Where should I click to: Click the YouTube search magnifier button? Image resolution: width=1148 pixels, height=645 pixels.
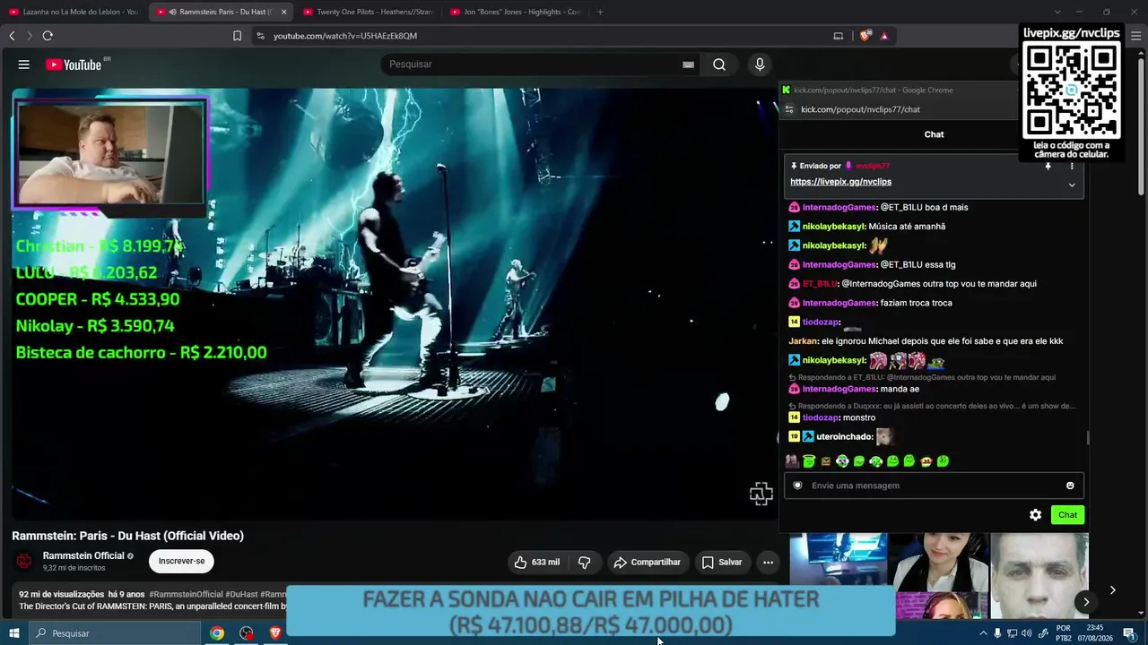pos(719,64)
